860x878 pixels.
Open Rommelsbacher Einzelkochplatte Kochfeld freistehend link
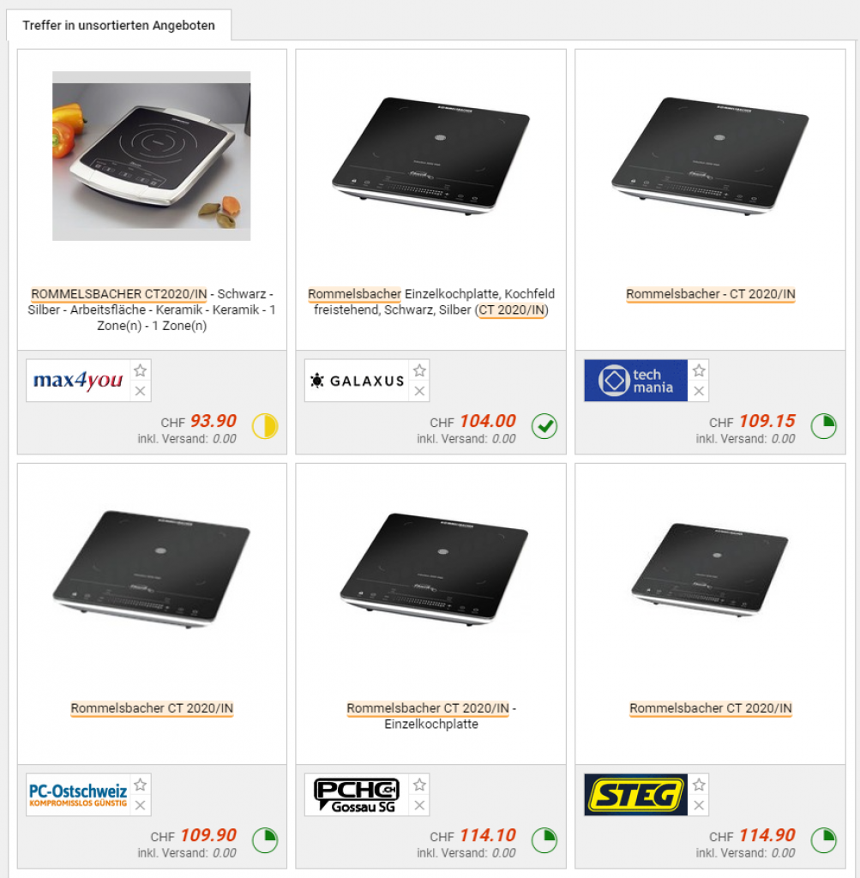431,302
